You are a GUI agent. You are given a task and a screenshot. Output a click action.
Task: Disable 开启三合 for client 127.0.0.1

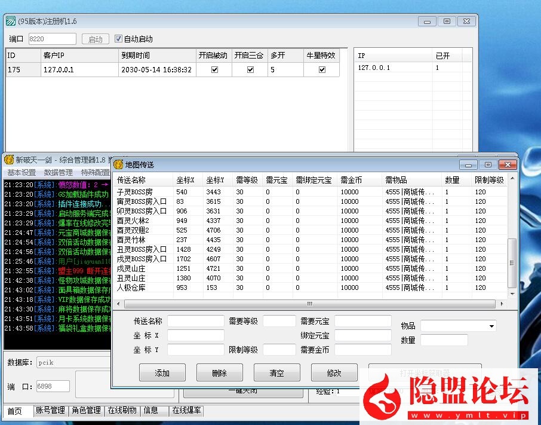tap(251, 69)
